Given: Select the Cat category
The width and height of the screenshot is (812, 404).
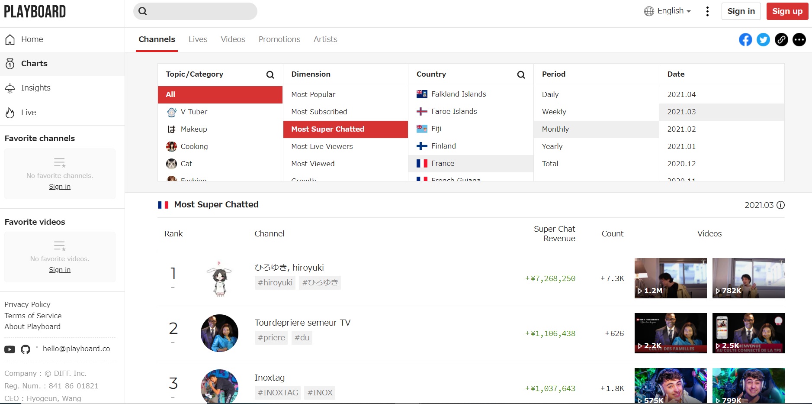Looking at the screenshot, I should pos(220,164).
